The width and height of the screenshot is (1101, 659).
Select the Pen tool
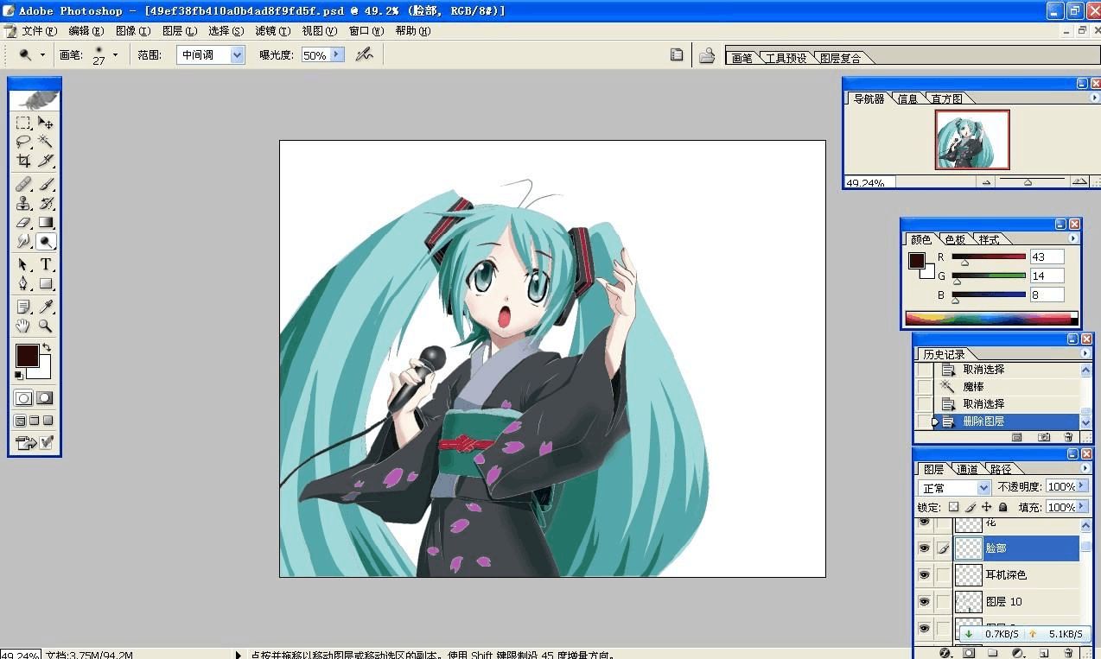24,283
